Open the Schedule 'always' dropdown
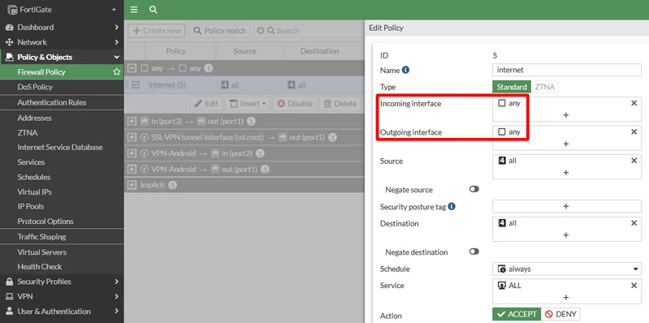The height and width of the screenshot is (323, 649). [567, 269]
